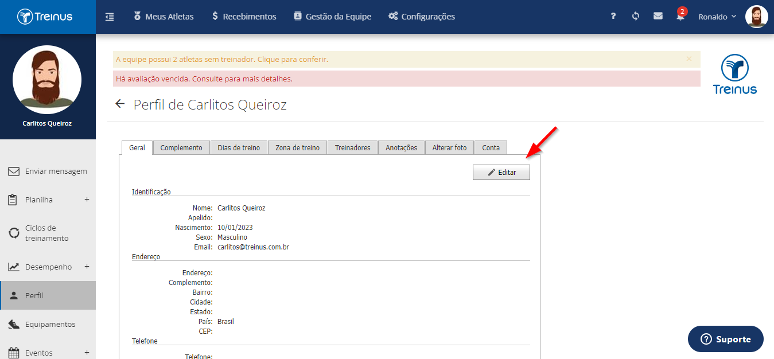This screenshot has height=359, width=774.
Task: Open Meus Atletas menu
Action: pyautogui.click(x=164, y=17)
